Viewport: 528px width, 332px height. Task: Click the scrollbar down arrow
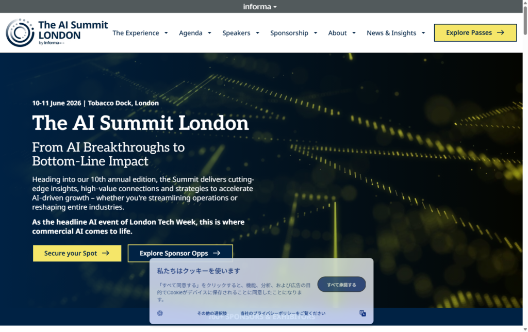[x=525, y=328]
